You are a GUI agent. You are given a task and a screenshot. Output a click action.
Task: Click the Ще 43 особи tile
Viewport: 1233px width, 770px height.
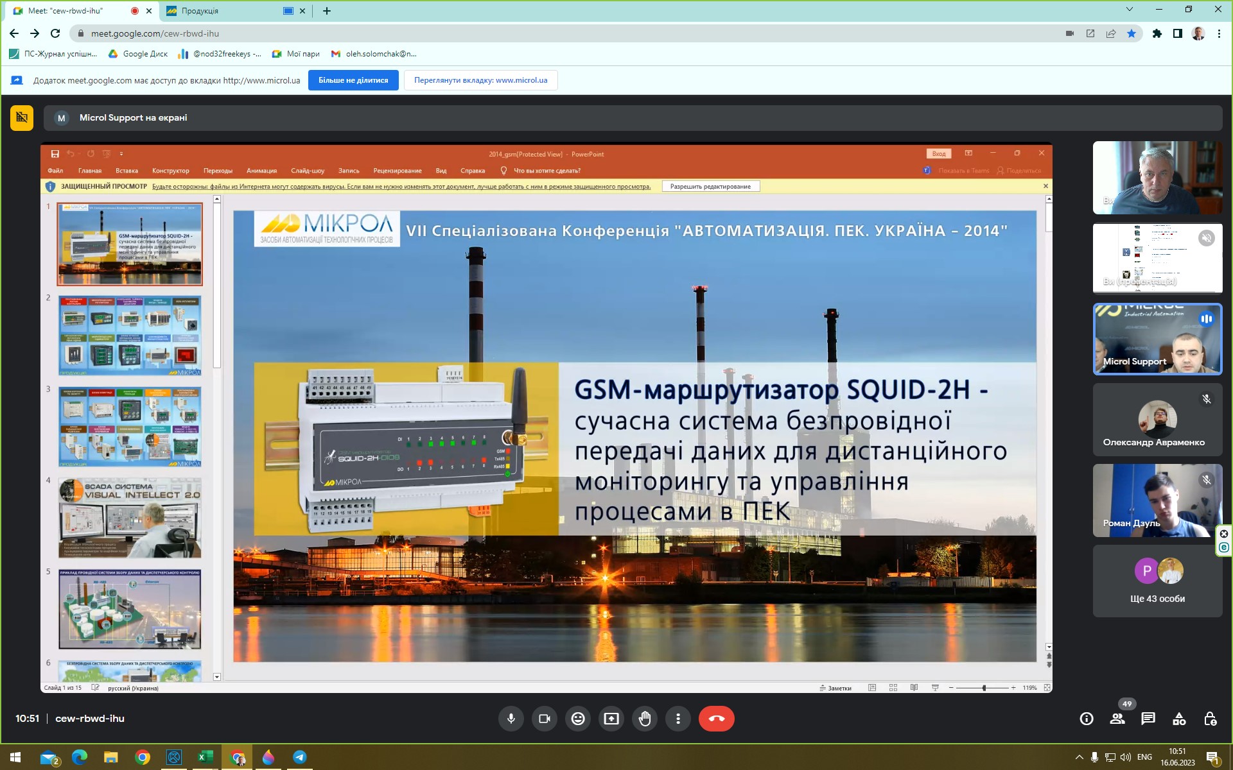(1157, 581)
